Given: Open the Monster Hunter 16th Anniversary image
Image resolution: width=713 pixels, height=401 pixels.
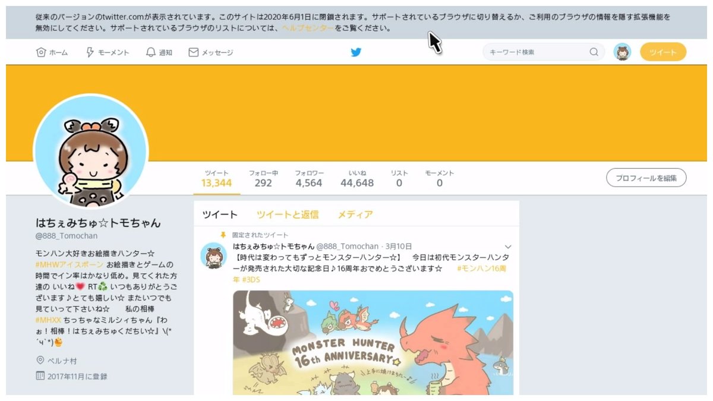Looking at the screenshot, I should (373, 343).
